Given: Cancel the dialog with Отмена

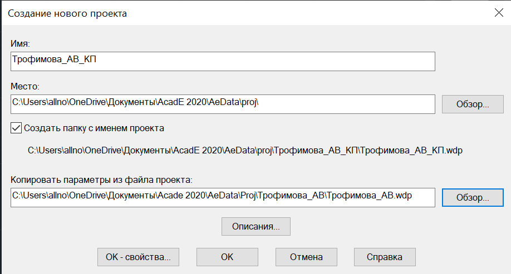Looking at the screenshot, I should (306, 257).
